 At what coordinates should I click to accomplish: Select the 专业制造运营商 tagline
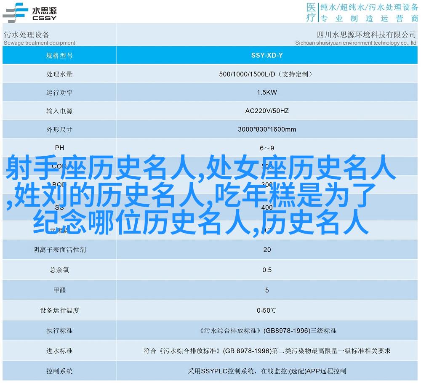(369, 19)
